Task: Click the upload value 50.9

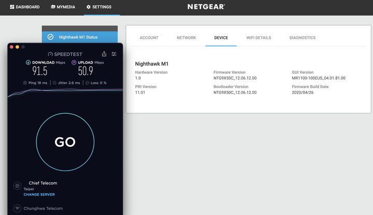Action: [x=85, y=71]
